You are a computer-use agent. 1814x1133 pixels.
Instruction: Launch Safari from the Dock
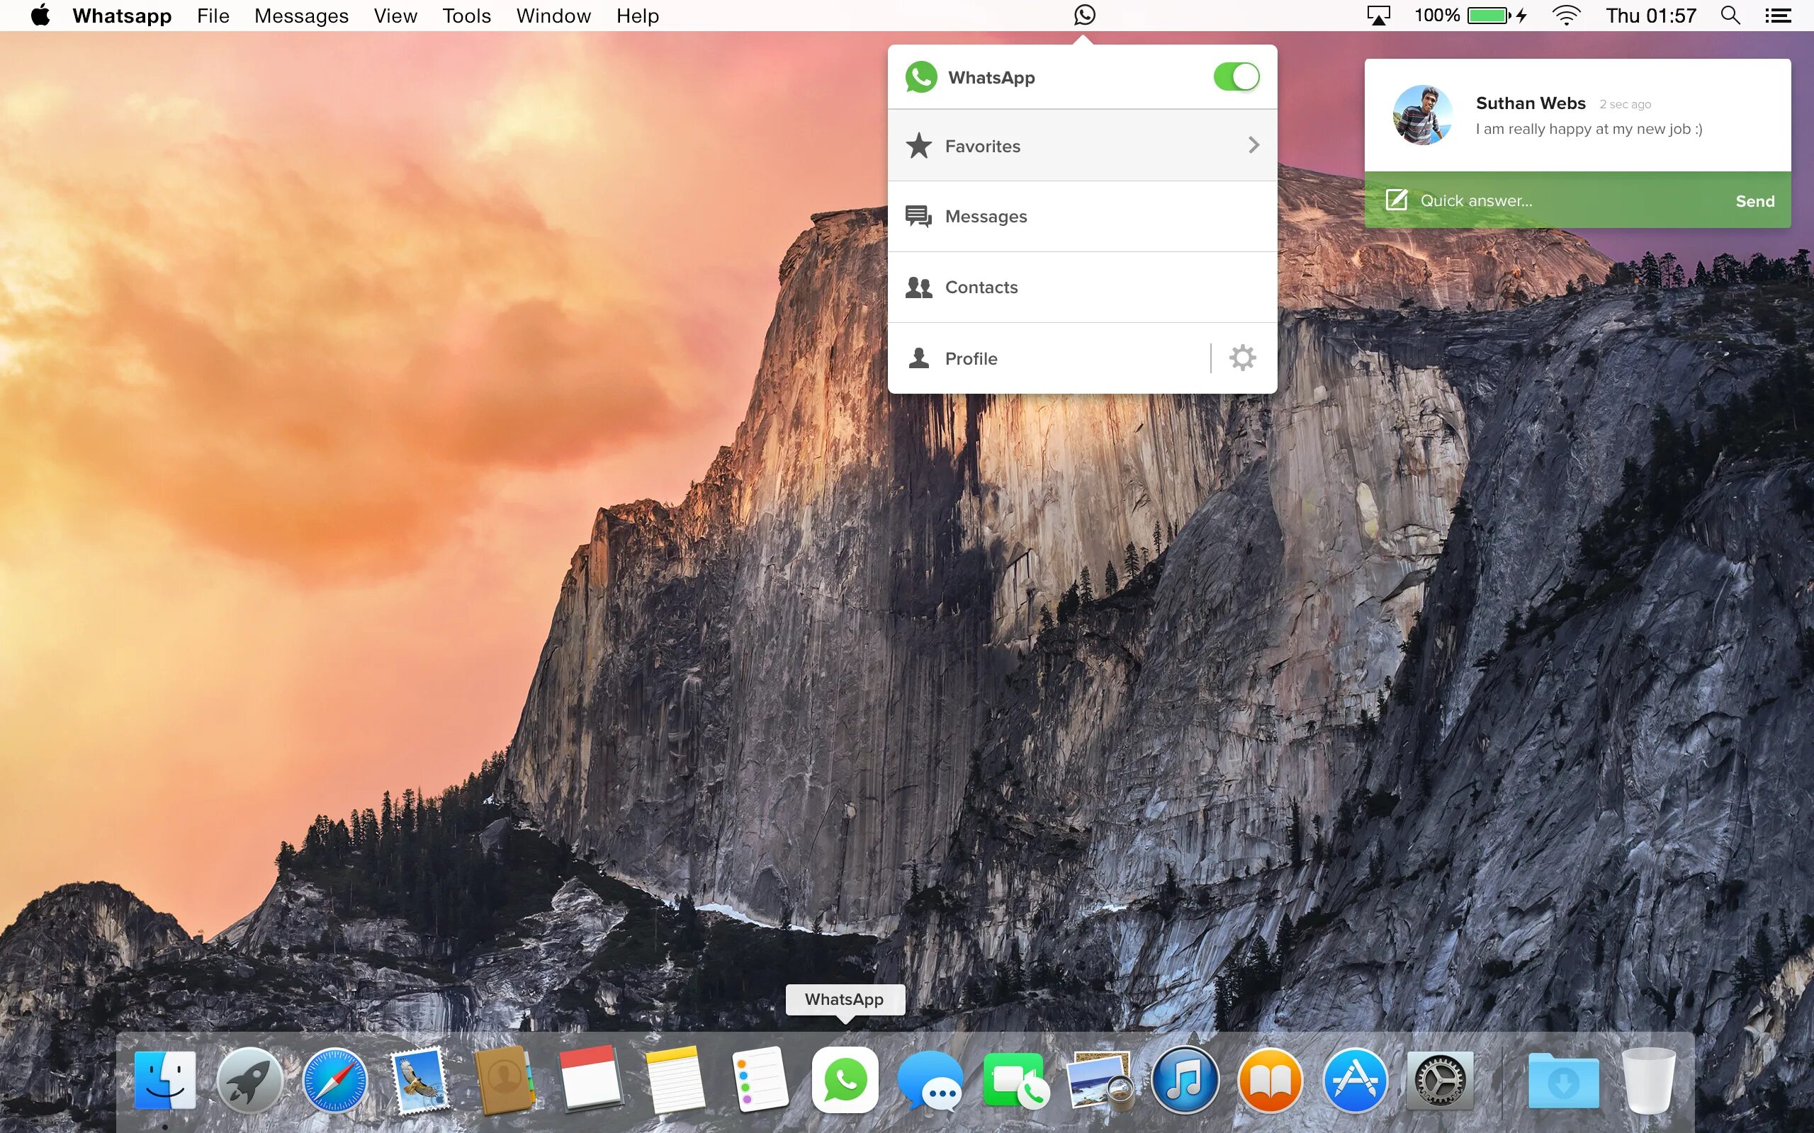(334, 1080)
